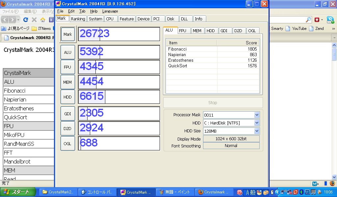Open CrystalMark File menu
Viewport: 337px width, 197px height.
pyautogui.click(x=60, y=11)
